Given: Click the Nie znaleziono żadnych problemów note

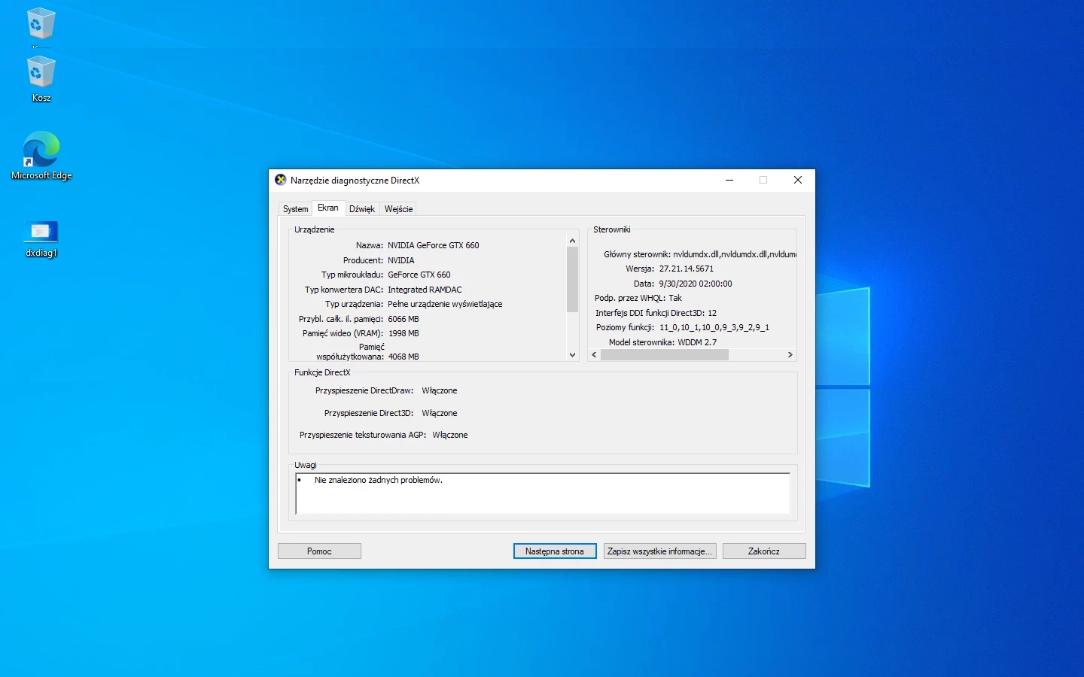Looking at the screenshot, I should click(x=379, y=480).
